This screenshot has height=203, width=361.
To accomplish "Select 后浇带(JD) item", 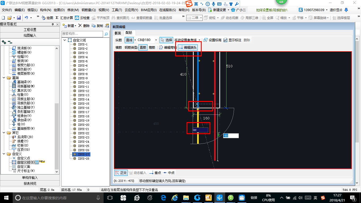I will [22, 137].
